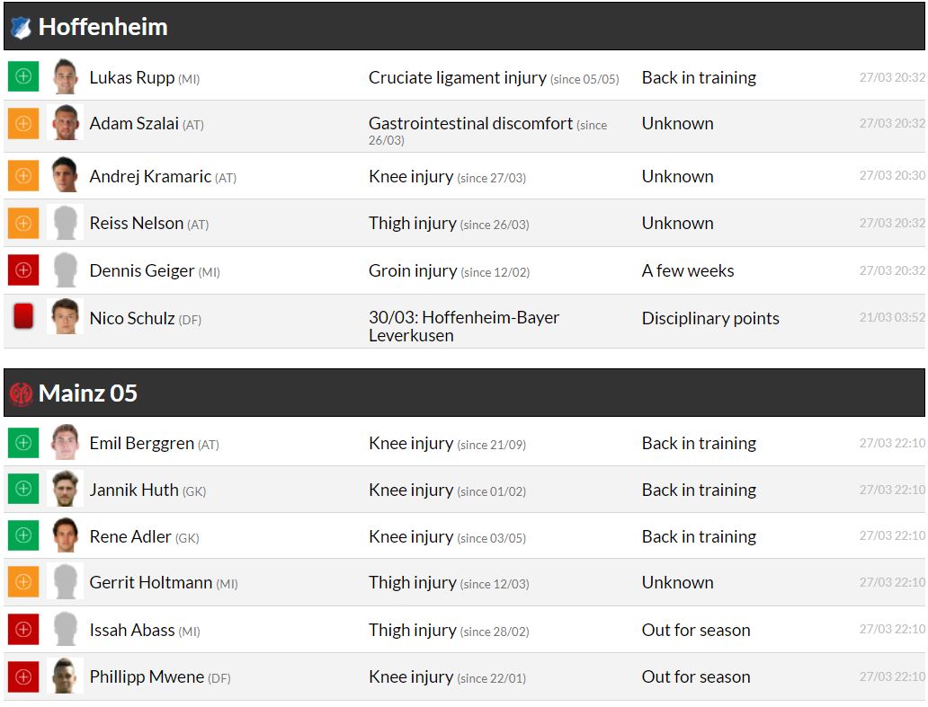Open Reiss Nelson player name link
Viewport: 928px width, 707px height.
click(x=137, y=223)
